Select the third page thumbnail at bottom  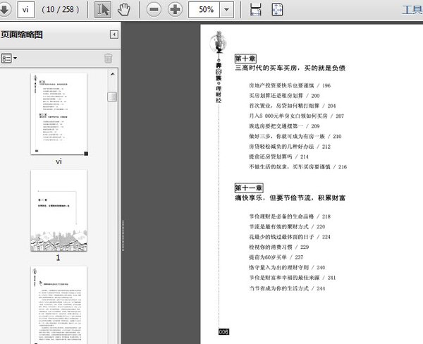pos(59,303)
